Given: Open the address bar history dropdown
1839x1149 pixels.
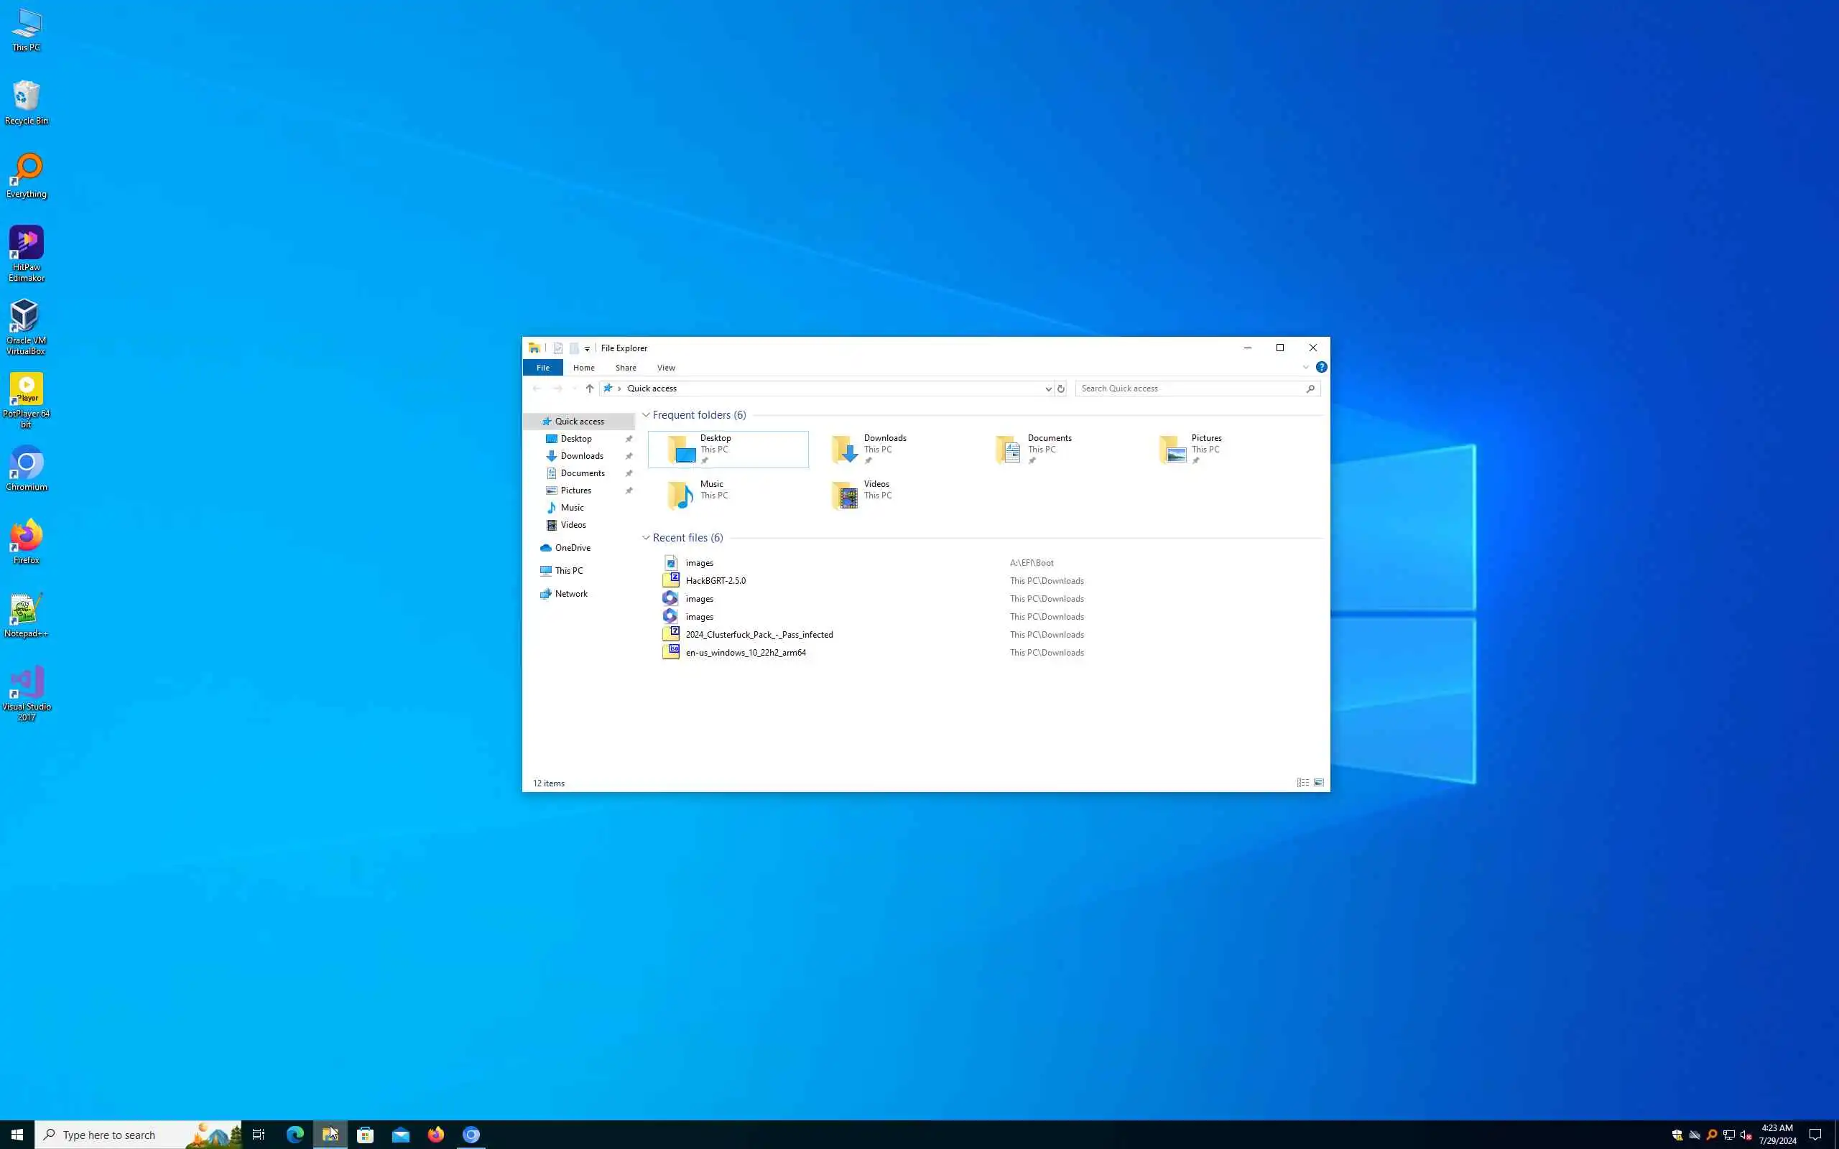Looking at the screenshot, I should [x=1048, y=389].
